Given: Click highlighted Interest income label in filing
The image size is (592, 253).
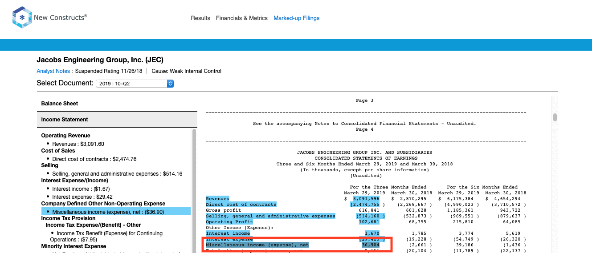Looking at the screenshot, I should click(x=228, y=233).
